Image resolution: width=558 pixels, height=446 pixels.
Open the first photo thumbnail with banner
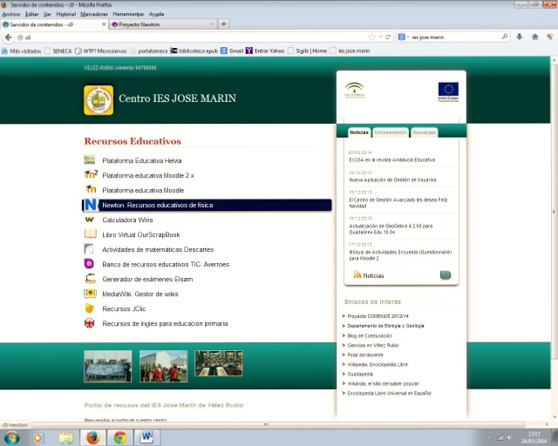108,366
